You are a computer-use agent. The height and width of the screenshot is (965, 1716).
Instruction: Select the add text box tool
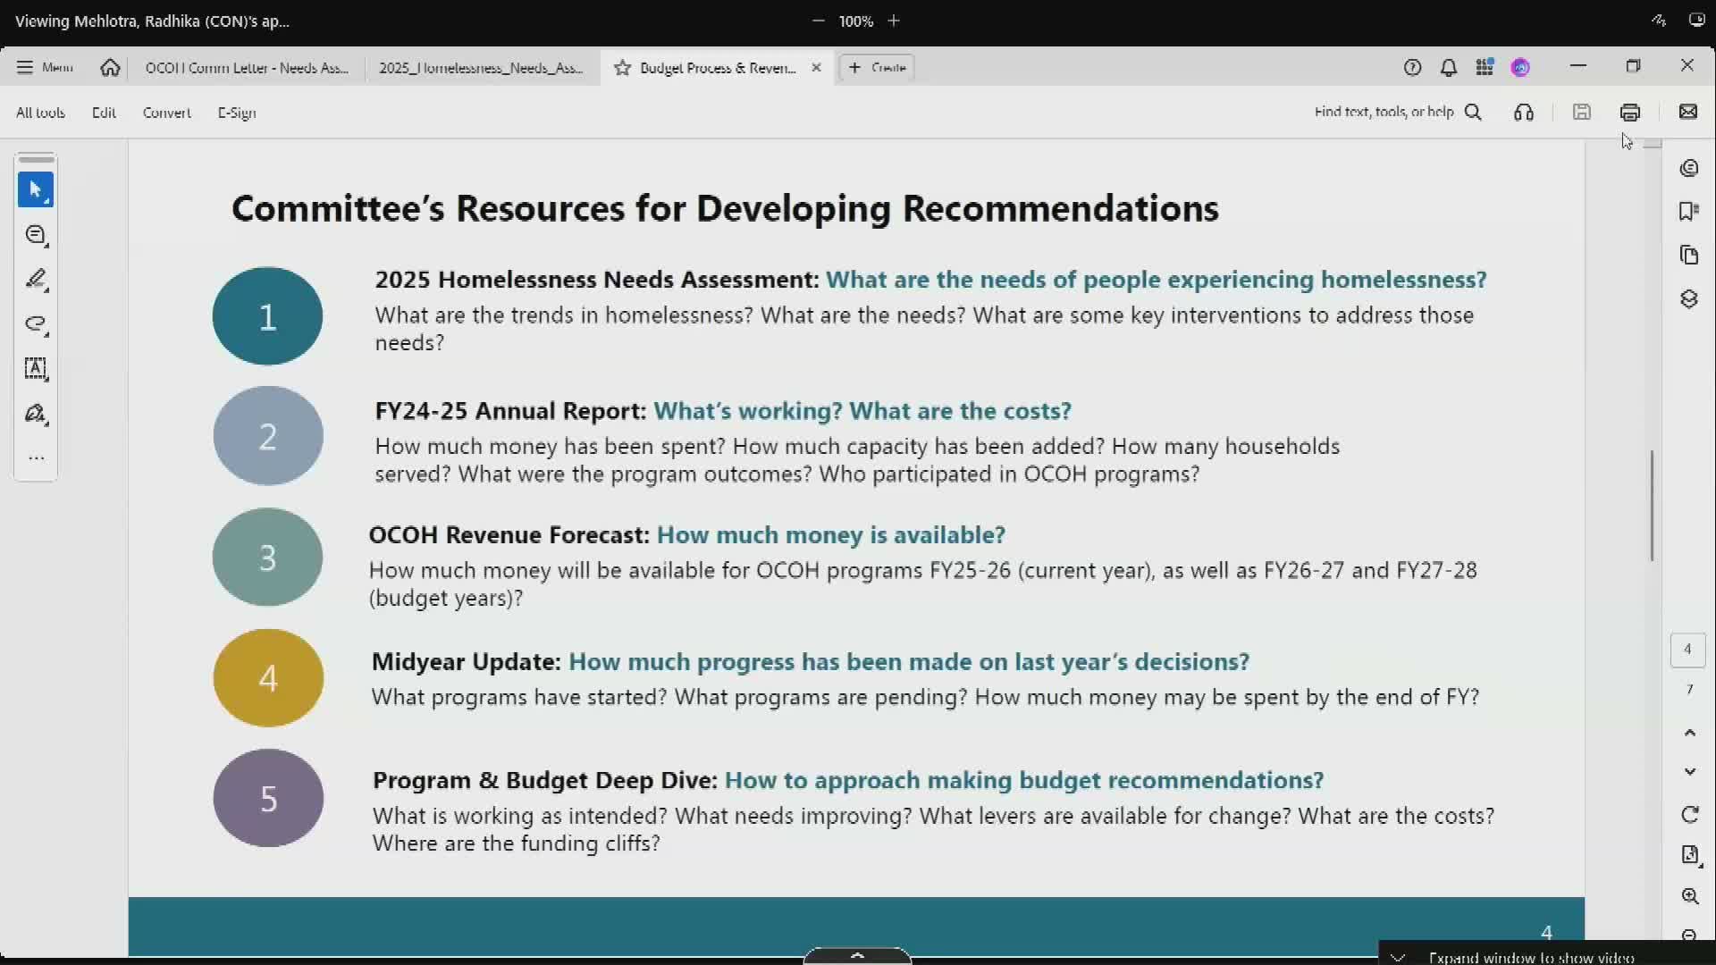point(36,368)
